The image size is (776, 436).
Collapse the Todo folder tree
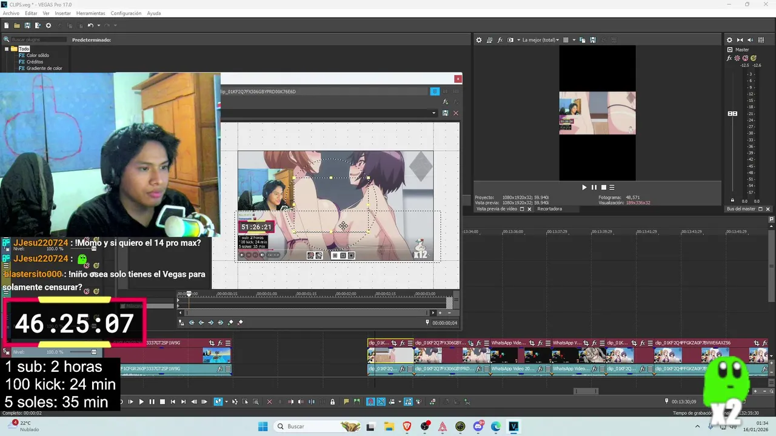[7, 49]
